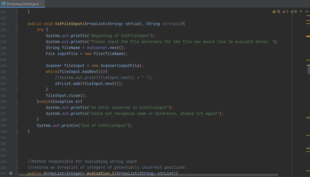Fold the evaluation_1 method on line 167
This screenshot has width=310, height=177.
click(17, 173)
